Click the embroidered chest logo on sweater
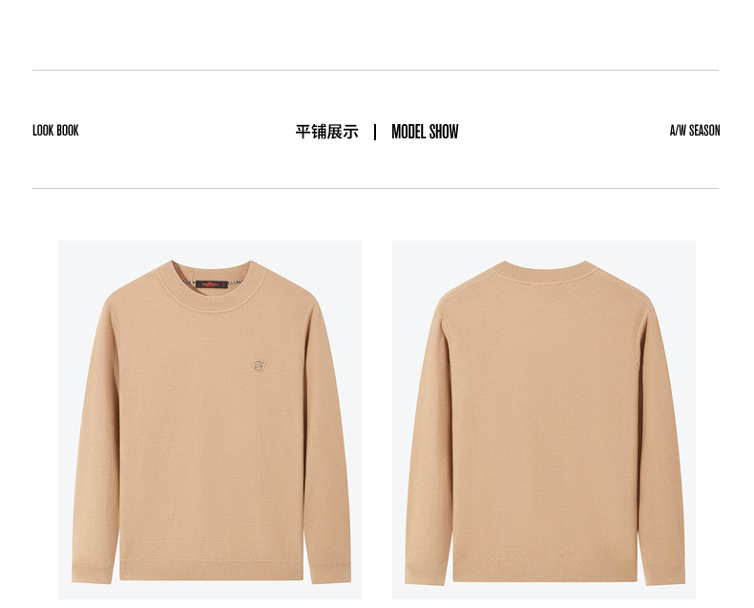 [x=259, y=366]
